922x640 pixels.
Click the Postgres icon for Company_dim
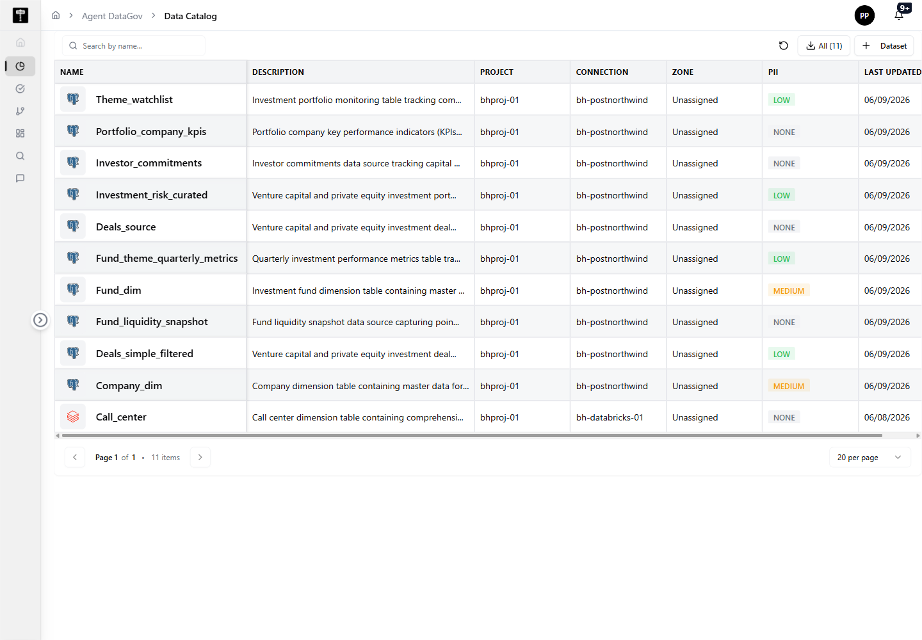pyautogui.click(x=73, y=385)
